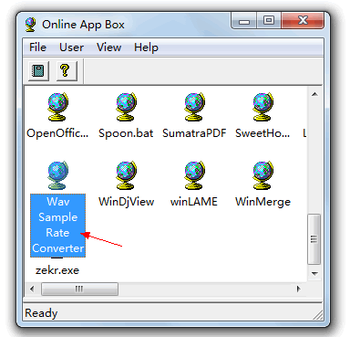The width and height of the screenshot is (350, 337).
Task: Select the SweetHo... globe icon
Action: (262, 107)
